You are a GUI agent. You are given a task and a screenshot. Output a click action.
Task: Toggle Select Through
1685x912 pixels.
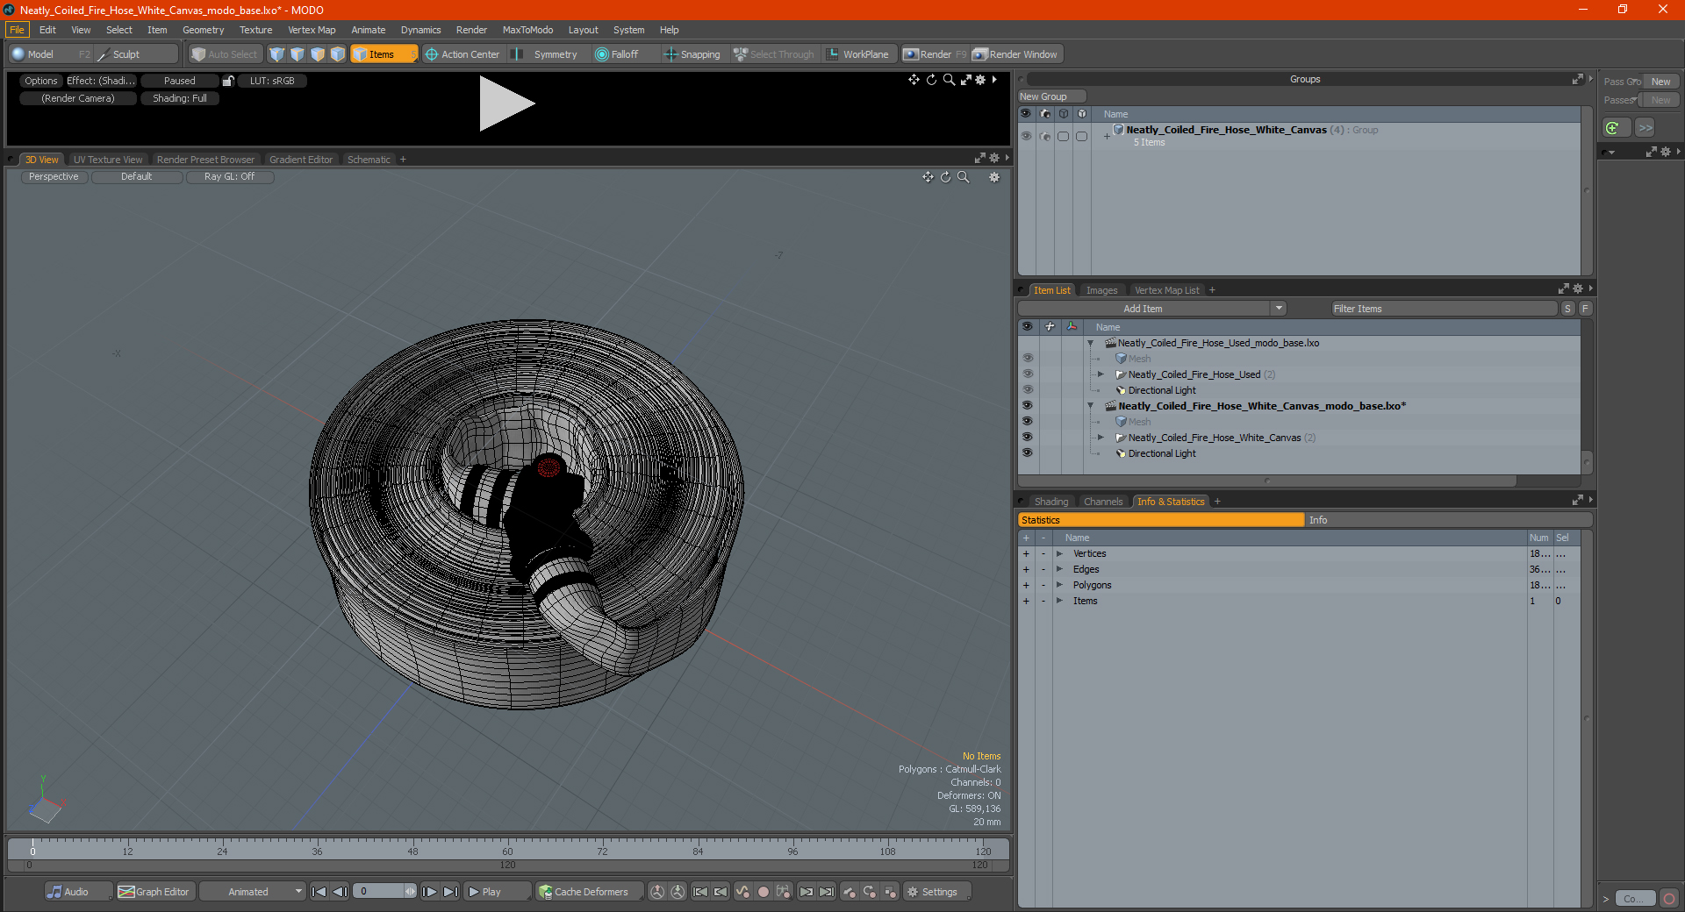click(x=775, y=54)
